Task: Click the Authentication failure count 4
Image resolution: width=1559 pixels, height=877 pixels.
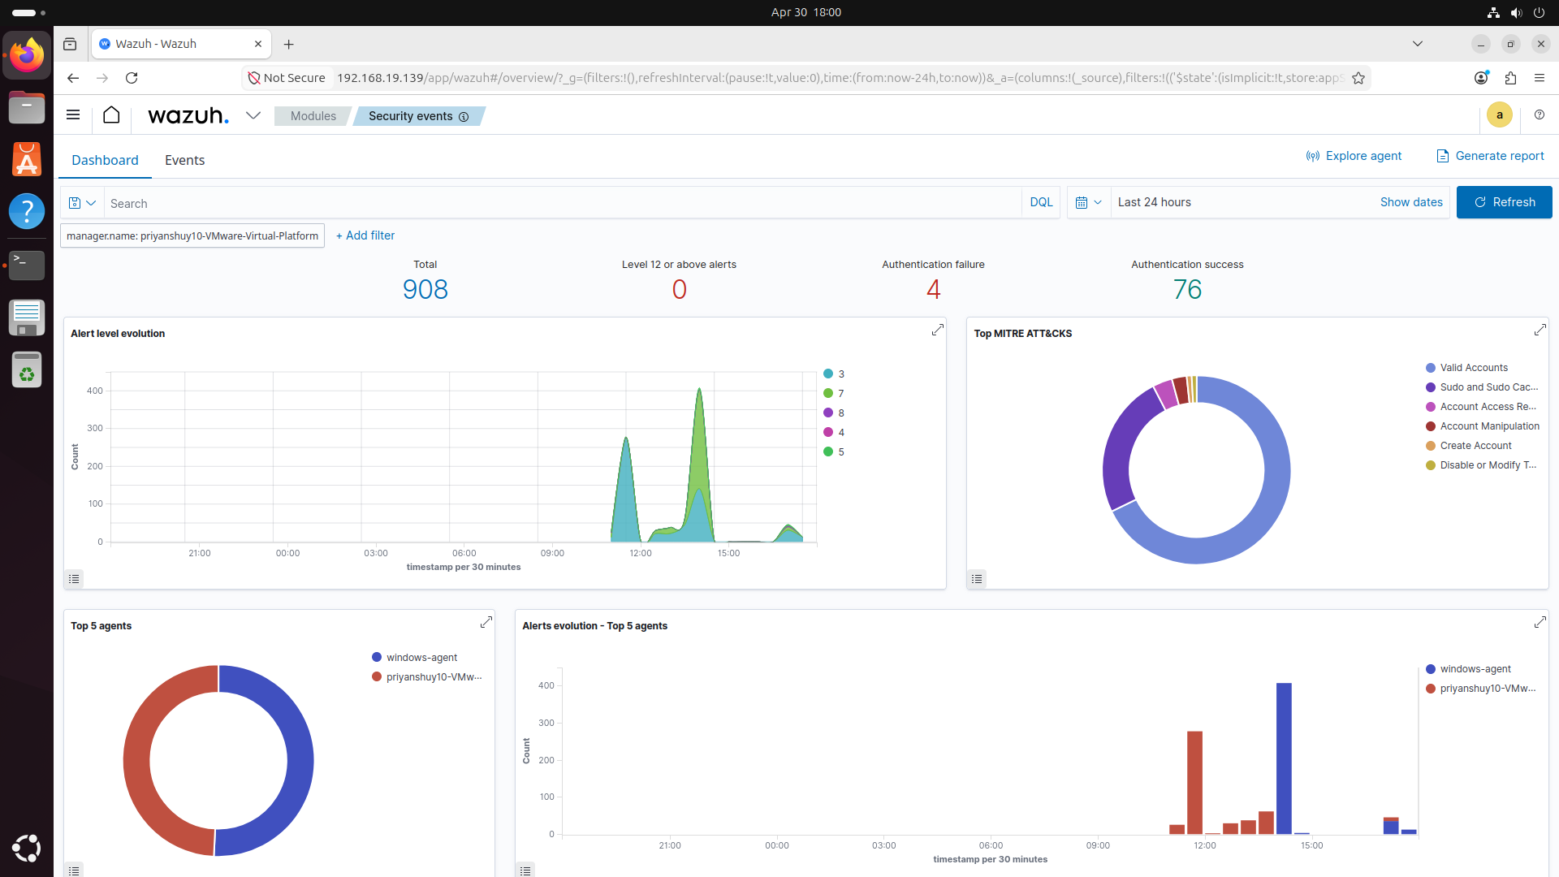Action: [933, 289]
